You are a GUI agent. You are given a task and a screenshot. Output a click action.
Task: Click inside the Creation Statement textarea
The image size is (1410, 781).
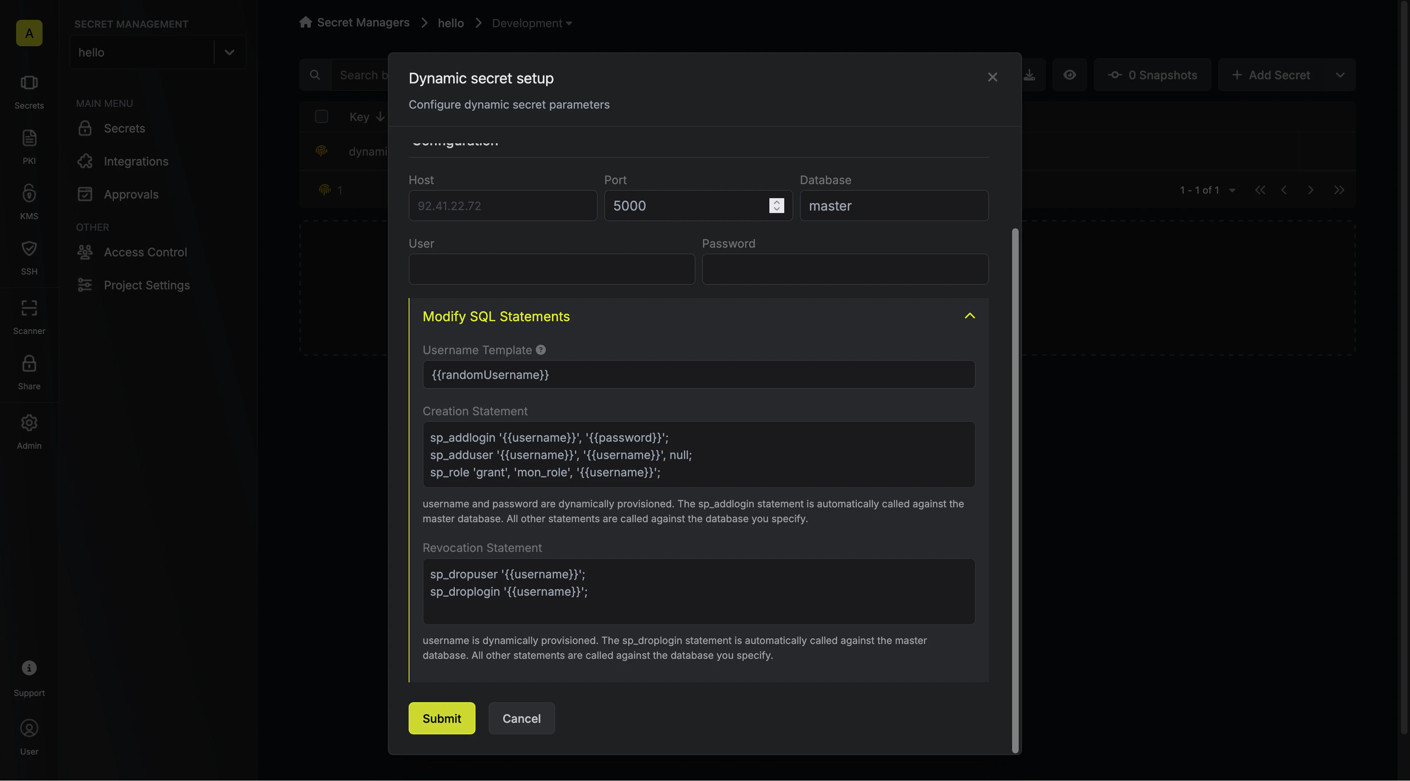698,454
